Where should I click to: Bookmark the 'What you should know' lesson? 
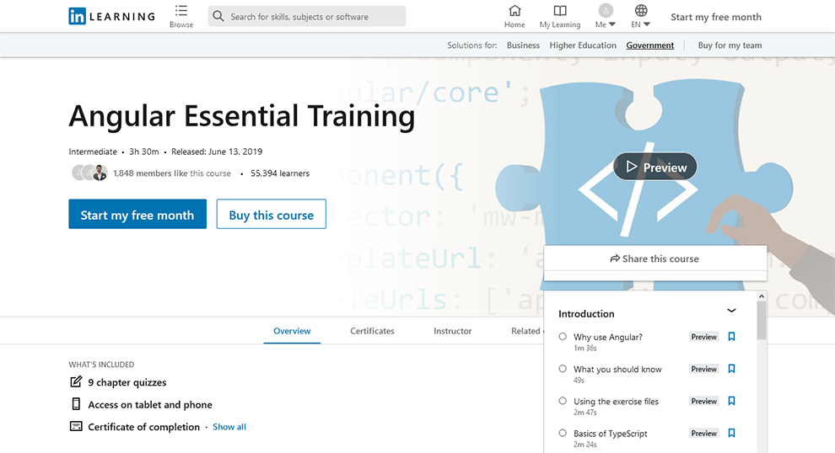pos(732,369)
